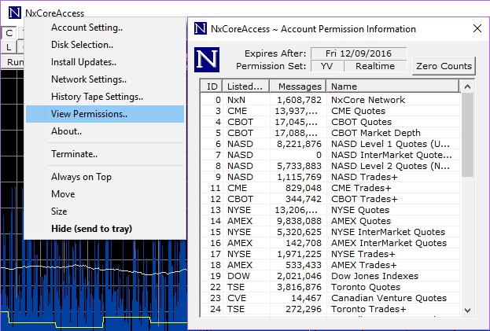Open Account Setting.. menu entry
490x331 pixels.
pos(105,28)
